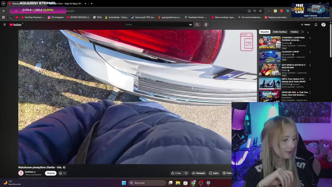Open YouTube notifications bell
This screenshot has height=187, width=332.
click(x=316, y=25)
